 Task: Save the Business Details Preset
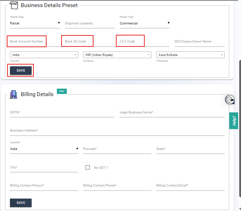(21, 71)
